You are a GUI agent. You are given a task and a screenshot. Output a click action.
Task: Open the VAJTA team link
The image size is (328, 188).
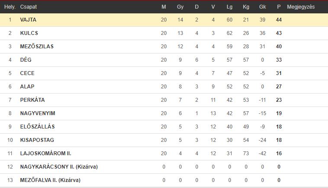(x=28, y=20)
